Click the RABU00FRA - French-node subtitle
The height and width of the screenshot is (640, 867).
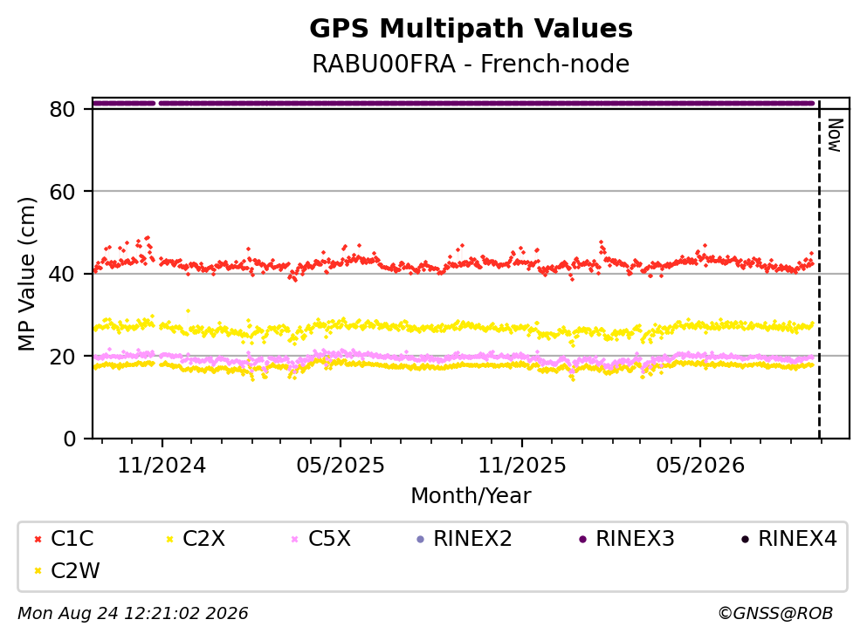tap(471, 64)
